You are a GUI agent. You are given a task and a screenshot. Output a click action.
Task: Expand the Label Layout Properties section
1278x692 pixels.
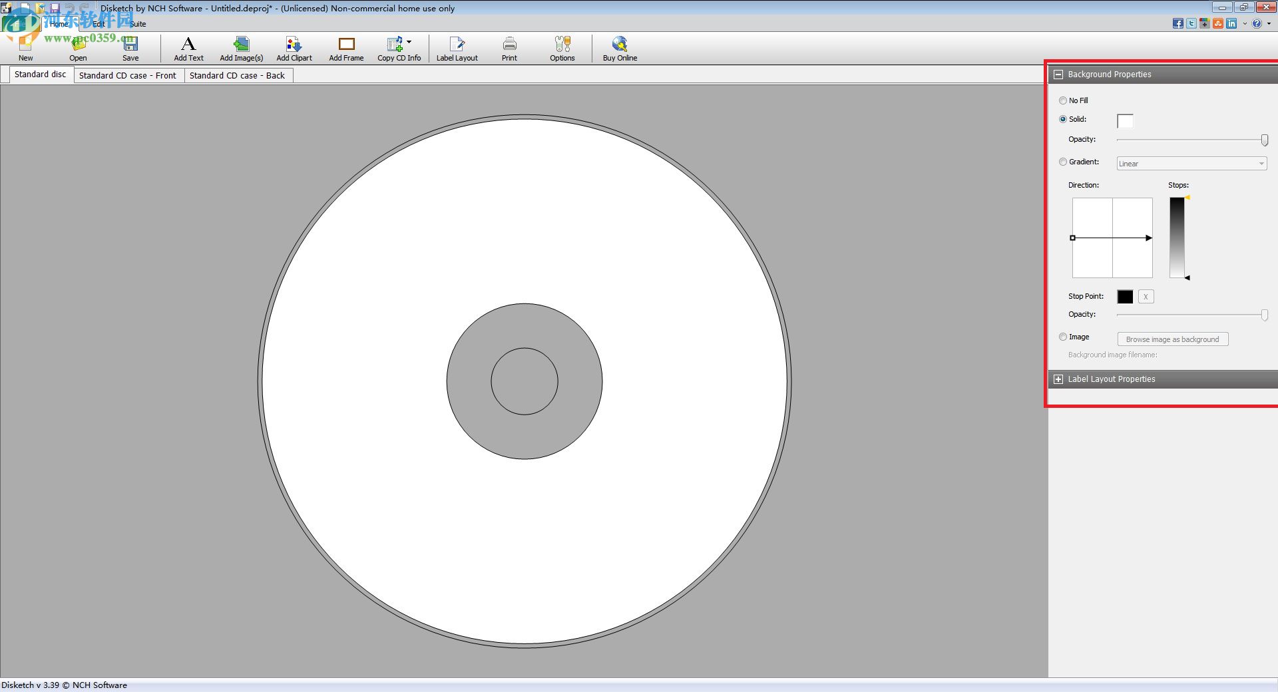(x=1058, y=379)
